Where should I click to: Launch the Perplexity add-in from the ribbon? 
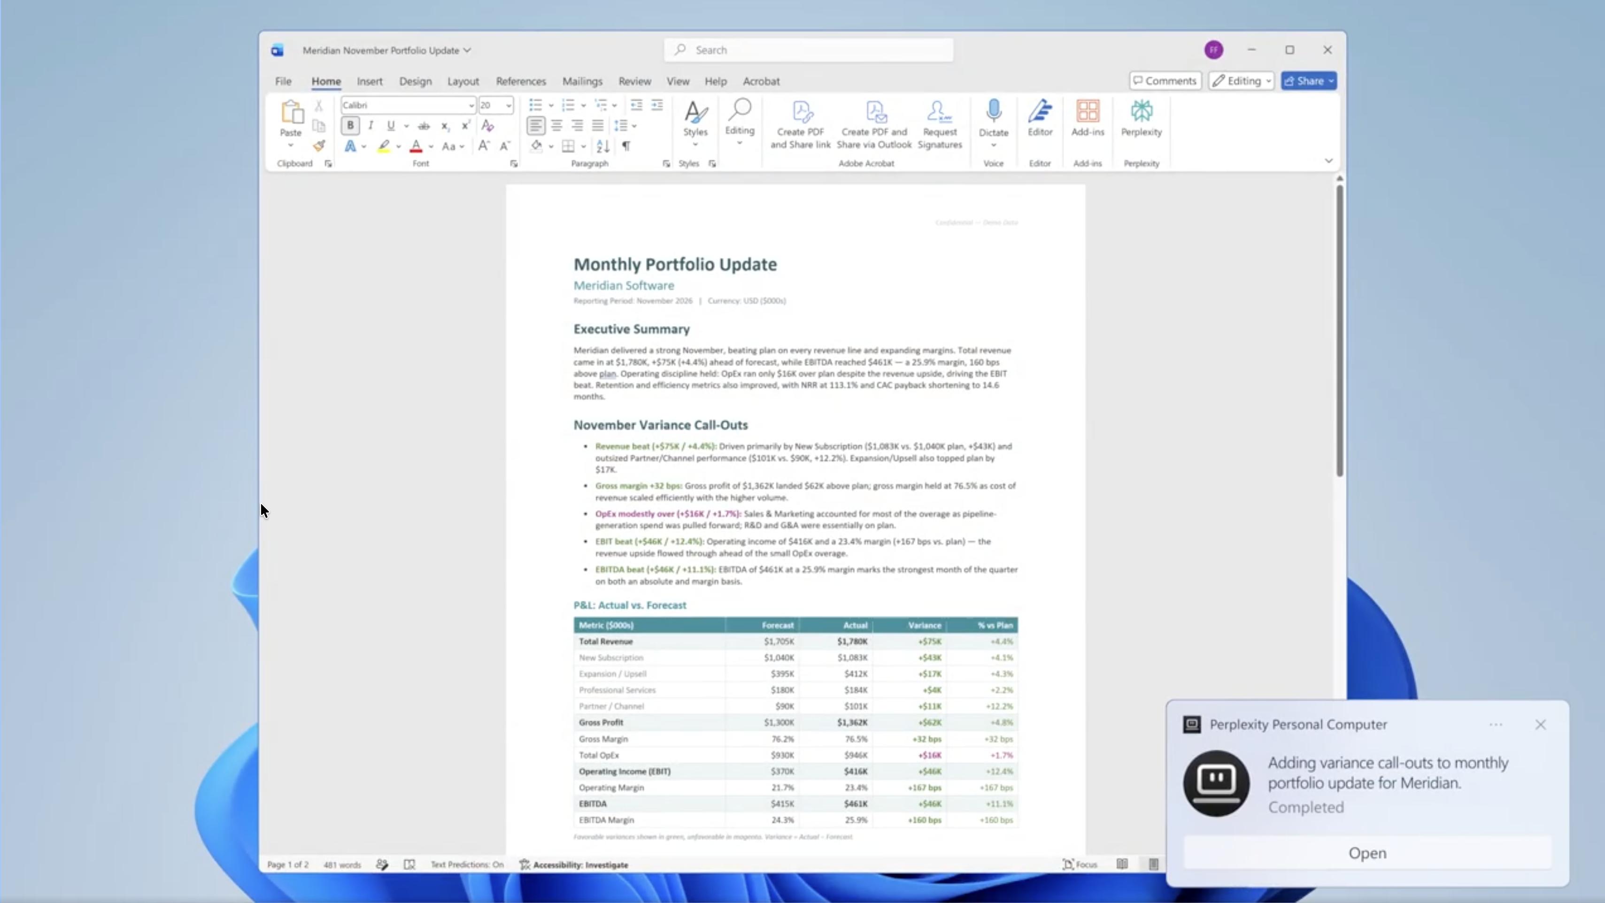pos(1142,119)
